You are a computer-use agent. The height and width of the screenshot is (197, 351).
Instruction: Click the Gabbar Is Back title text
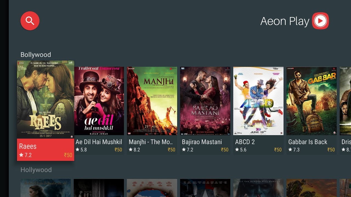coord(308,142)
